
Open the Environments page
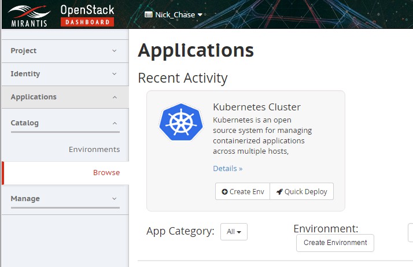click(94, 150)
